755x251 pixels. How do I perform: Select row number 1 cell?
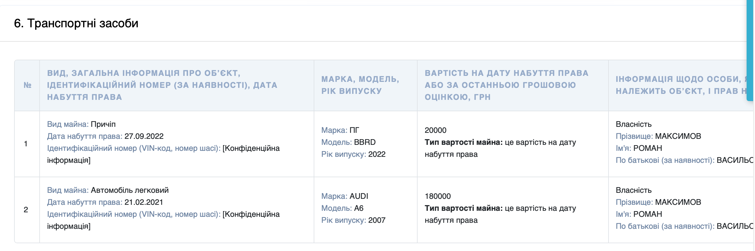click(x=26, y=144)
